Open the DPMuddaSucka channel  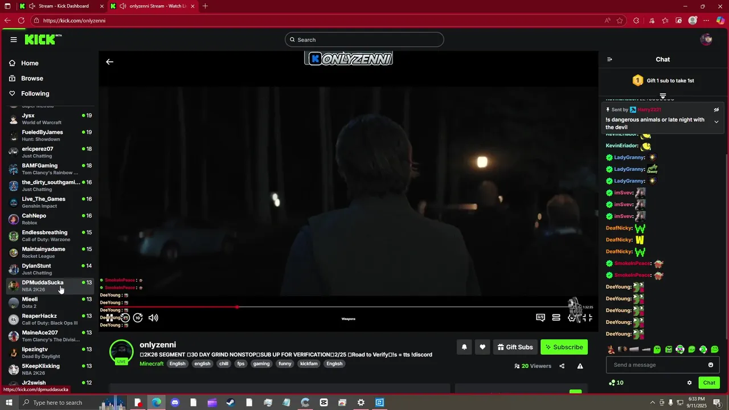[x=50, y=286]
